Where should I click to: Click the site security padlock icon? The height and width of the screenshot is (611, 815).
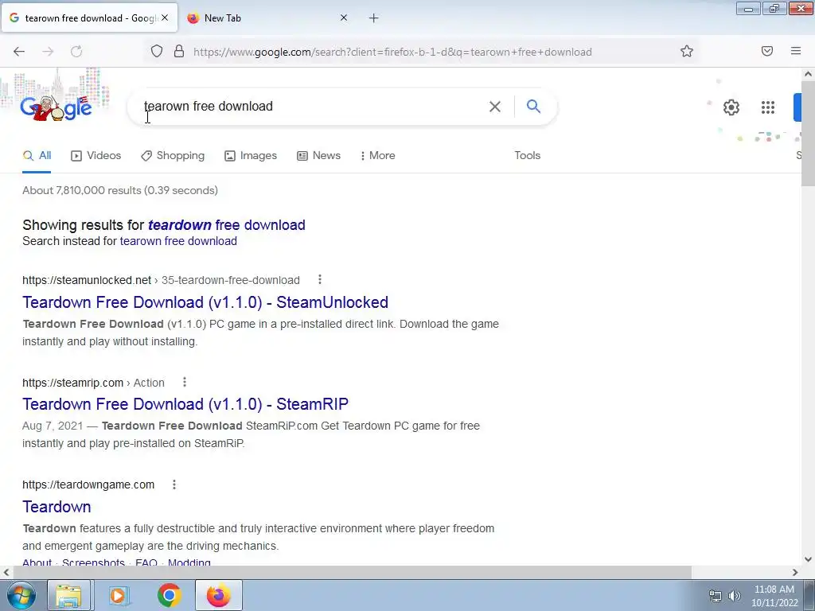(x=179, y=52)
